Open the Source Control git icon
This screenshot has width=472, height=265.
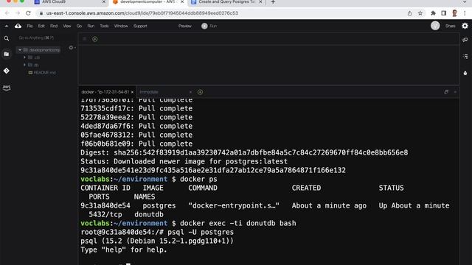(x=7, y=71)
